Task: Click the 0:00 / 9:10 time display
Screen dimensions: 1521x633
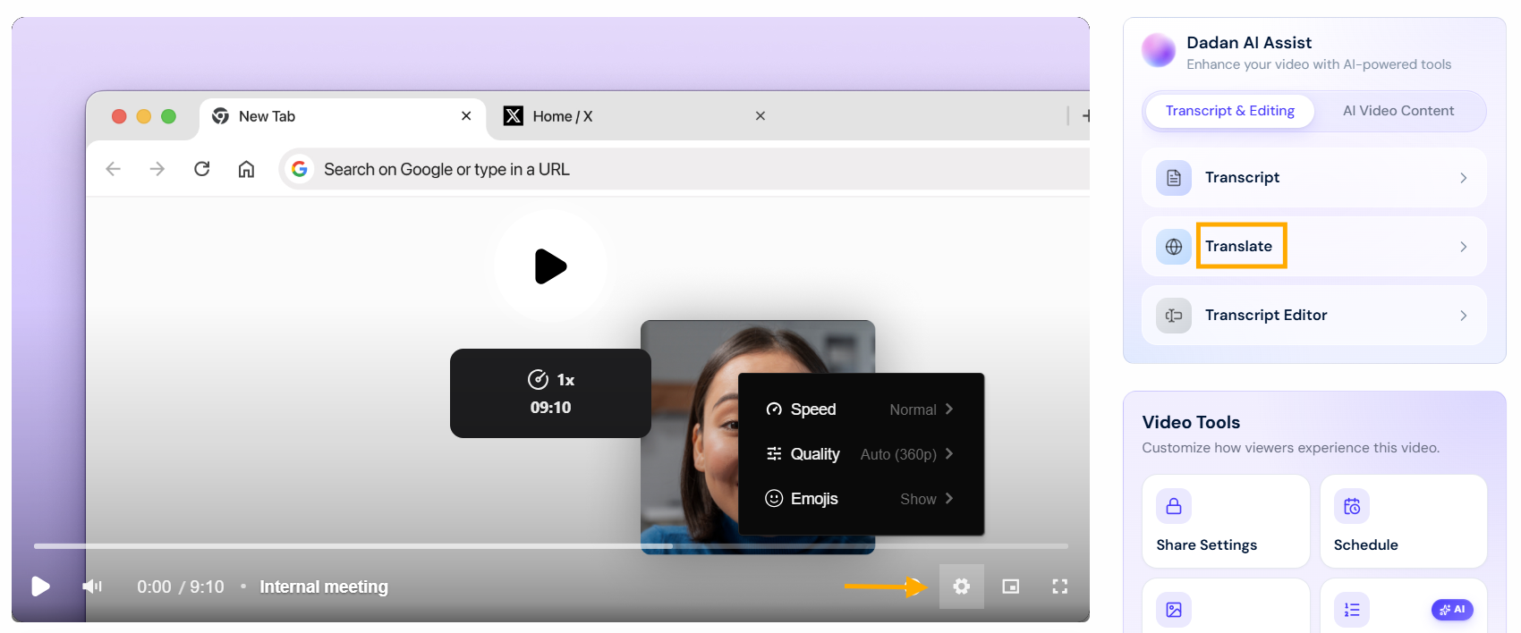Action: (181, 587)
